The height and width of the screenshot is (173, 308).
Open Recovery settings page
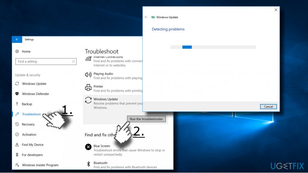[x=28, y=125]
